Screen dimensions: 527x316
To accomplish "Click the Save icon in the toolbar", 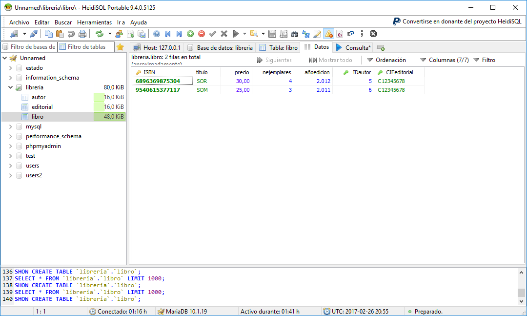I will (x=271, y=33).
